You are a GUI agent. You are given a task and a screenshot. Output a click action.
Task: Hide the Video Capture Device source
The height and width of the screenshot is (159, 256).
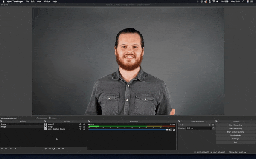81,129
